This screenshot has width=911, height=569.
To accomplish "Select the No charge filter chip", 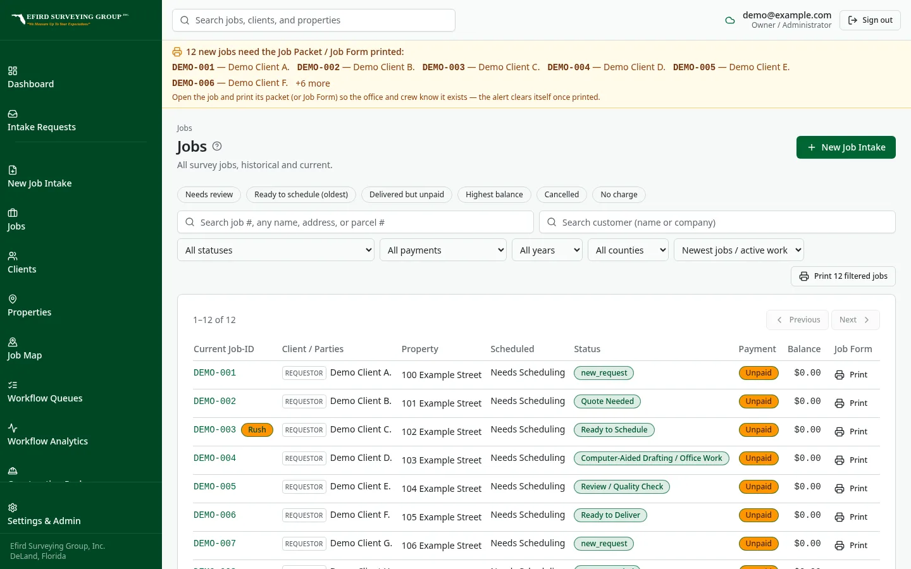I will coord(619,195).
